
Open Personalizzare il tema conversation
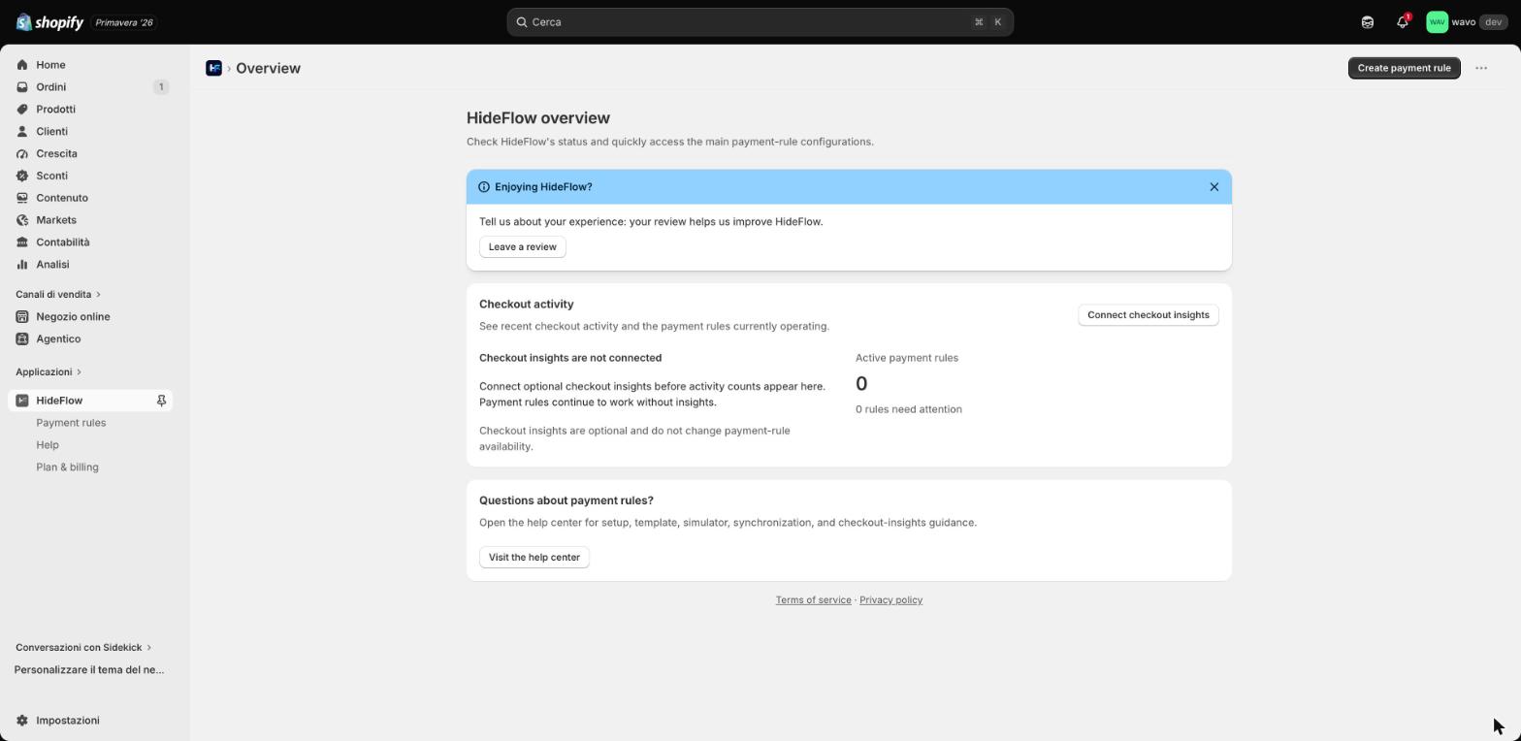click(89, 670)
